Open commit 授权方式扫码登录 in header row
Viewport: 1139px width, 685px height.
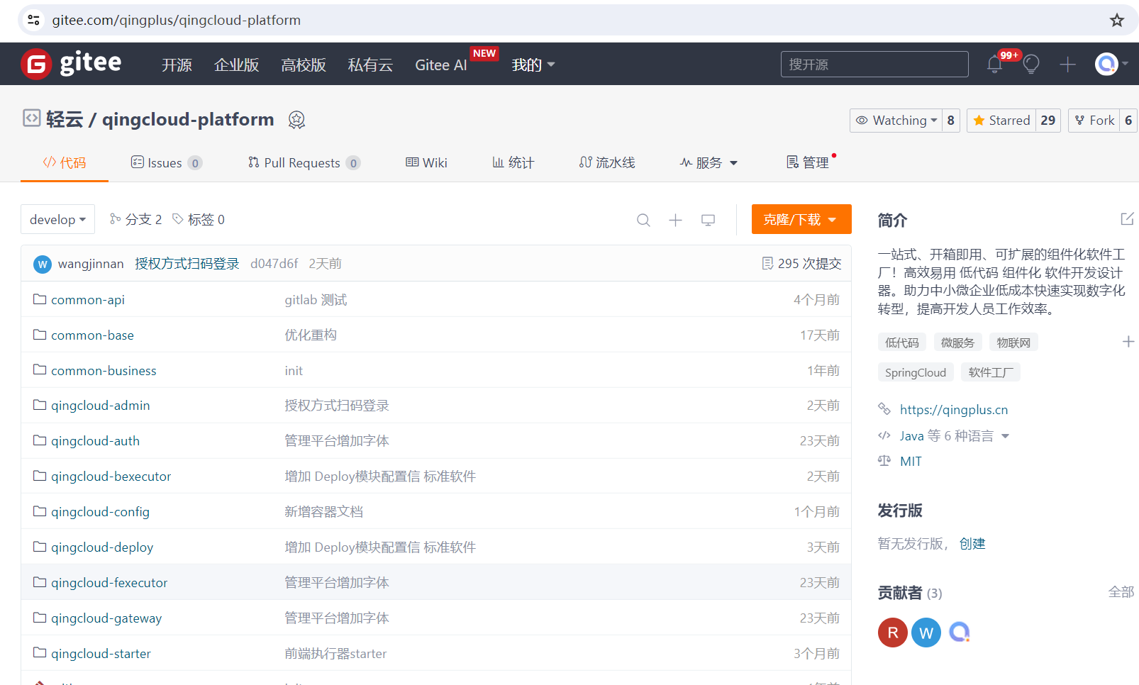click(x=187, y=264)
